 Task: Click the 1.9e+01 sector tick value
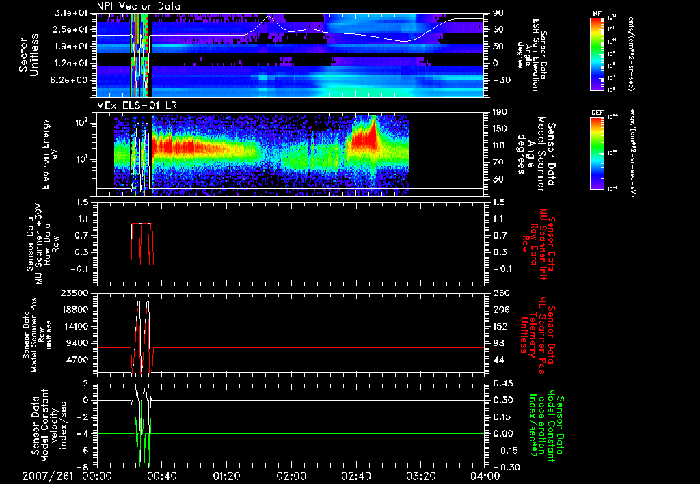70,46
